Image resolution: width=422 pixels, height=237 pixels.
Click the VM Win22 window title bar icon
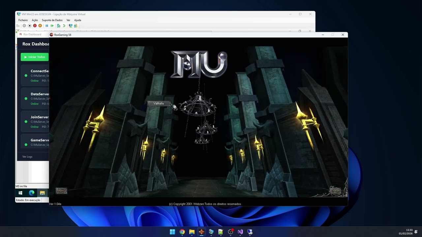pos(19,14)
